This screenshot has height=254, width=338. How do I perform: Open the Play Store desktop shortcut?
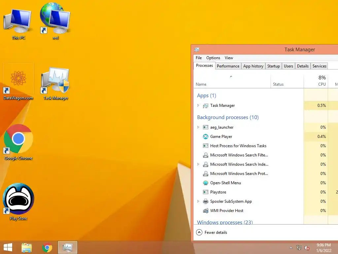18,202
